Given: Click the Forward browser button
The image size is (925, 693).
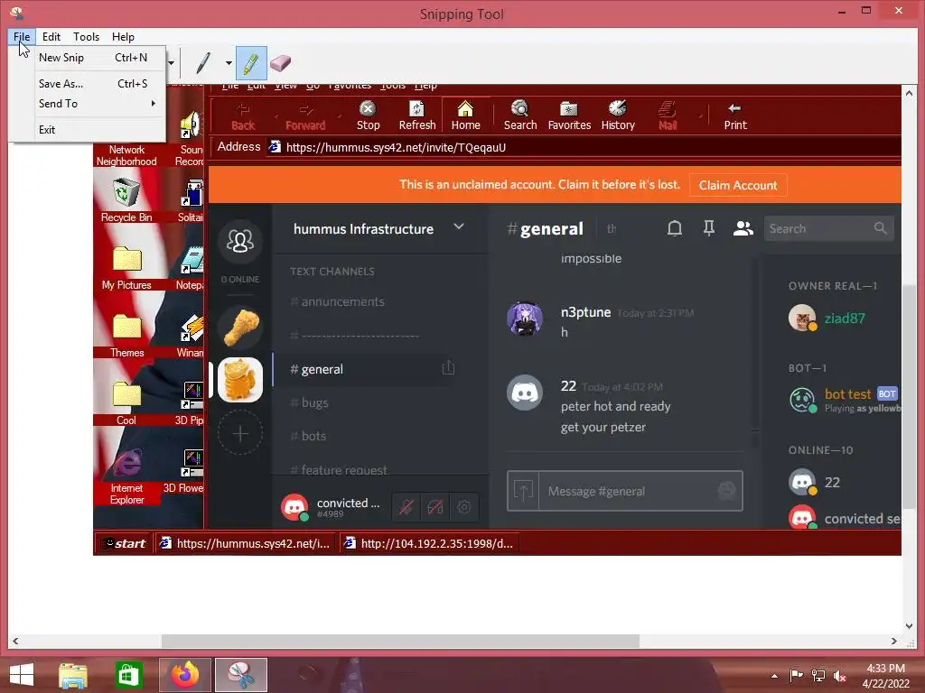Looking at the screenshot, I should pos(305,116).
